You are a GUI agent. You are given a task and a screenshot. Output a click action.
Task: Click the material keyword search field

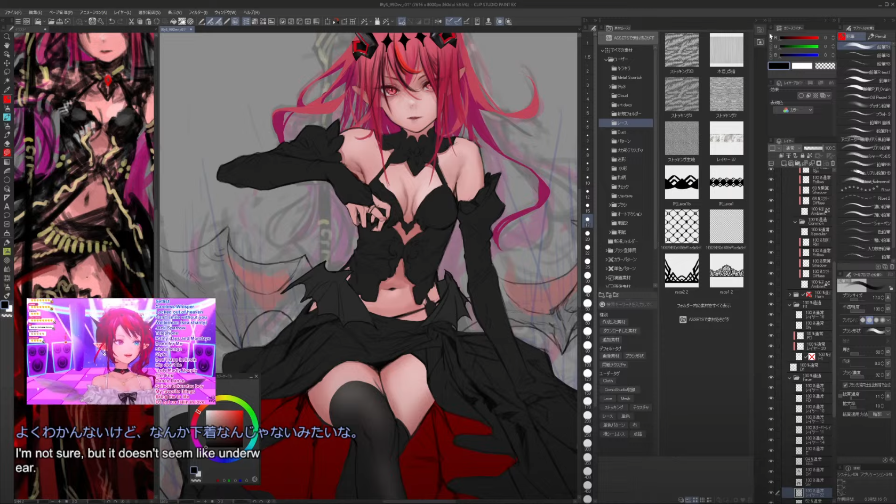tap(628, 305)
